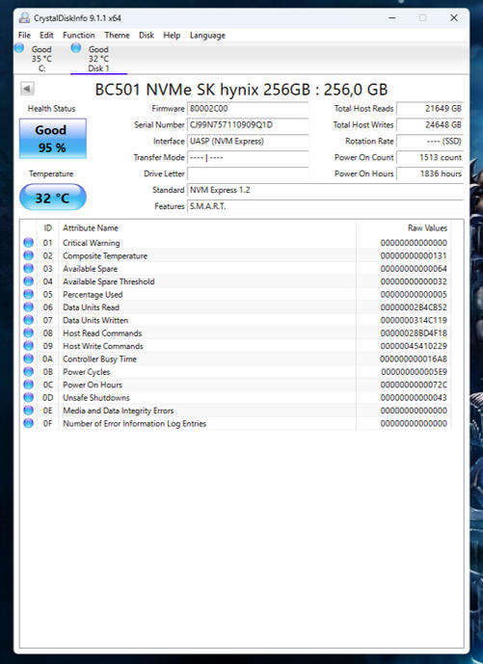Open the Theme menu

[117, 35]
